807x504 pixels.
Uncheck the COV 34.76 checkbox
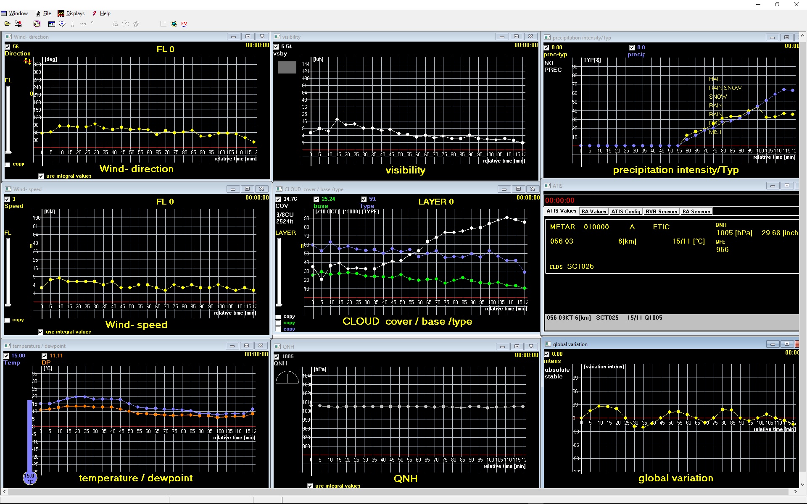pos(278,199)
